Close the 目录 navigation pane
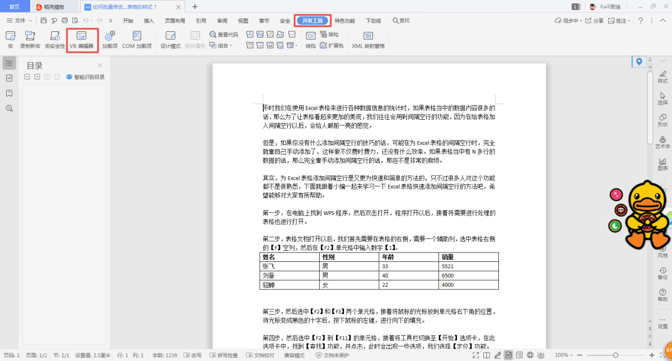The height and width of the screenshot is (361, 672). (100, 65)
